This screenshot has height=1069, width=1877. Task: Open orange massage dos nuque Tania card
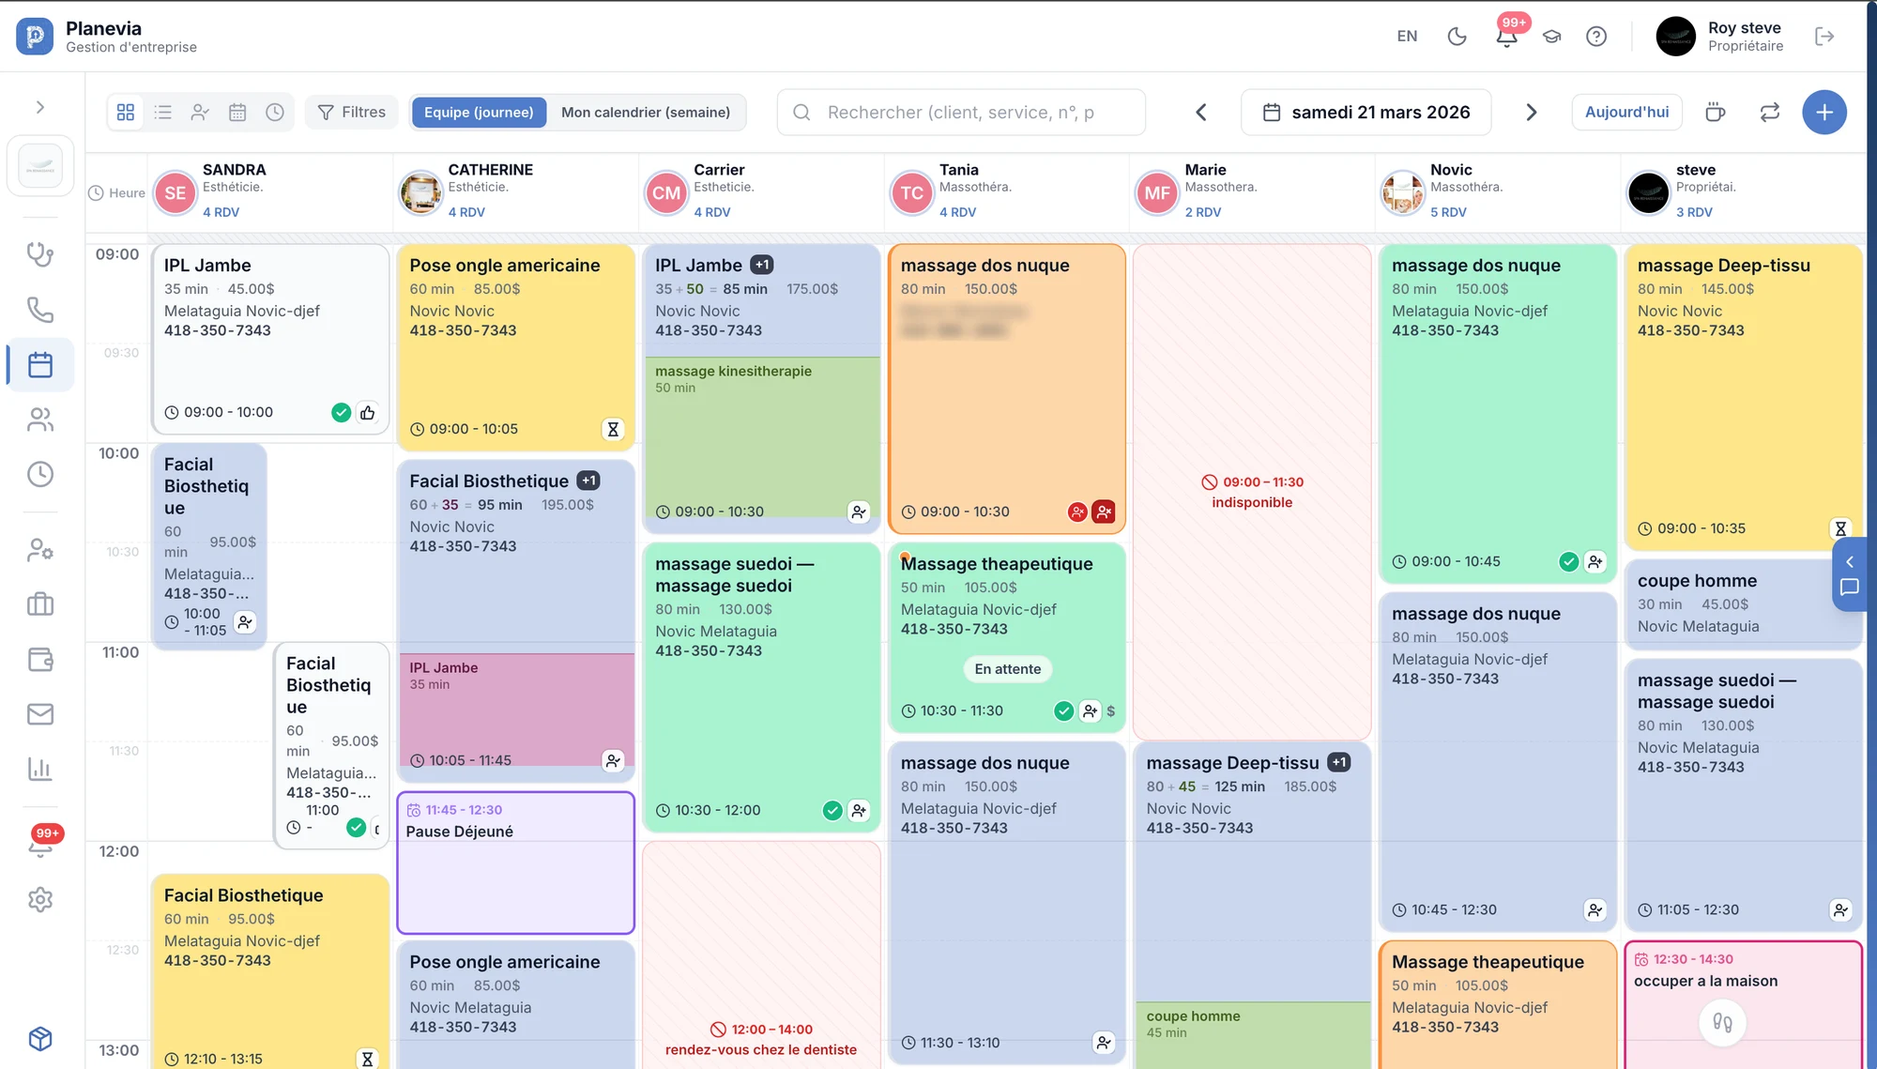(x=1007, y=389)
